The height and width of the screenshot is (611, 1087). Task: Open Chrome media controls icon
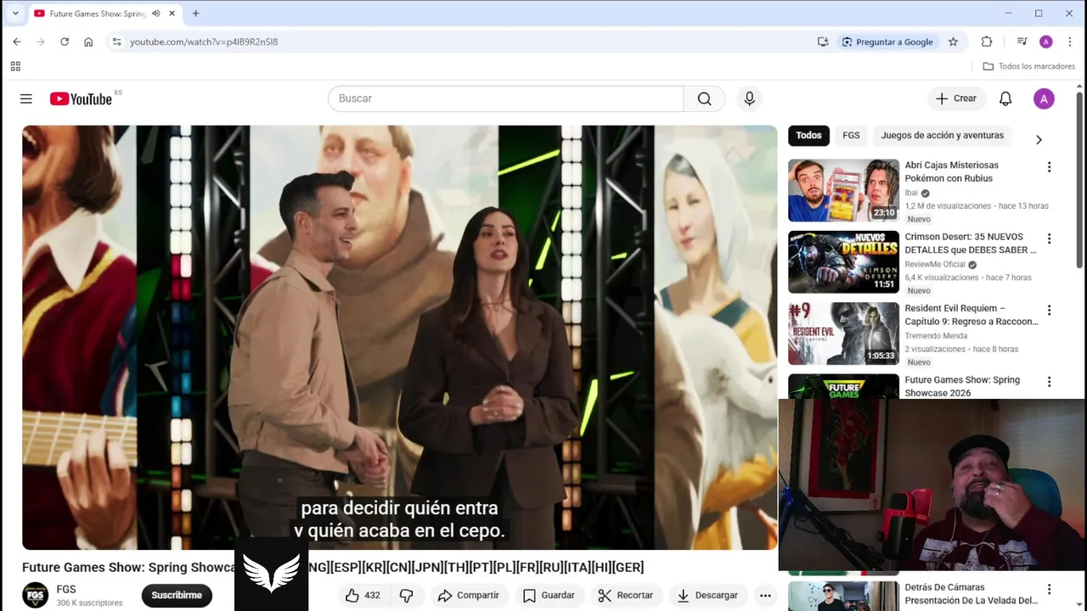tap(1022, 42)
